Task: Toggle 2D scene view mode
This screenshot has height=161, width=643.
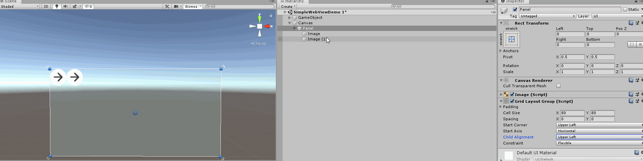Action: click(46, 6)
